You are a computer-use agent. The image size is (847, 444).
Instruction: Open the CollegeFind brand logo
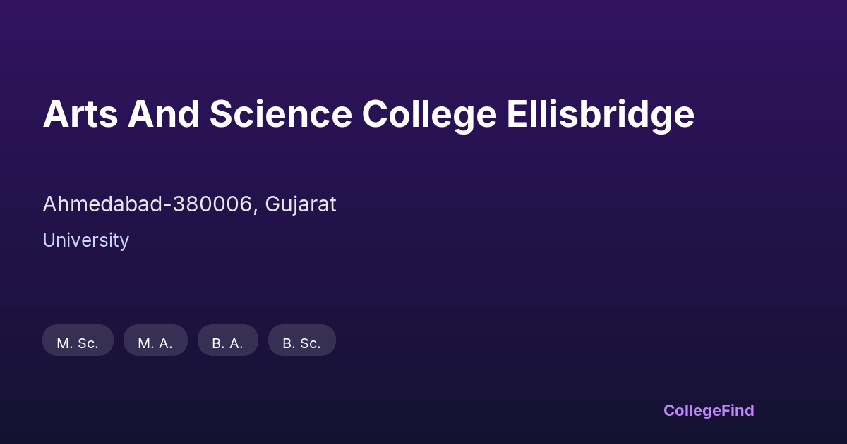pos(708,410)
